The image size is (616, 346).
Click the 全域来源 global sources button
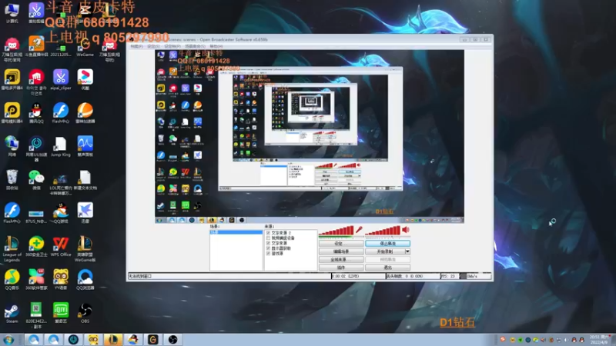pos(341,260)
